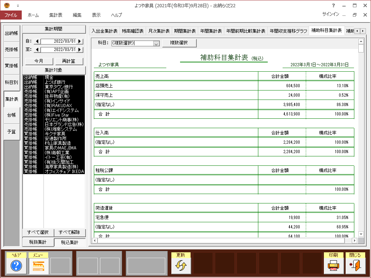Select 村山家具製造 in the target list
This screenshot has width=371, height=278.
tap(54, 143)
